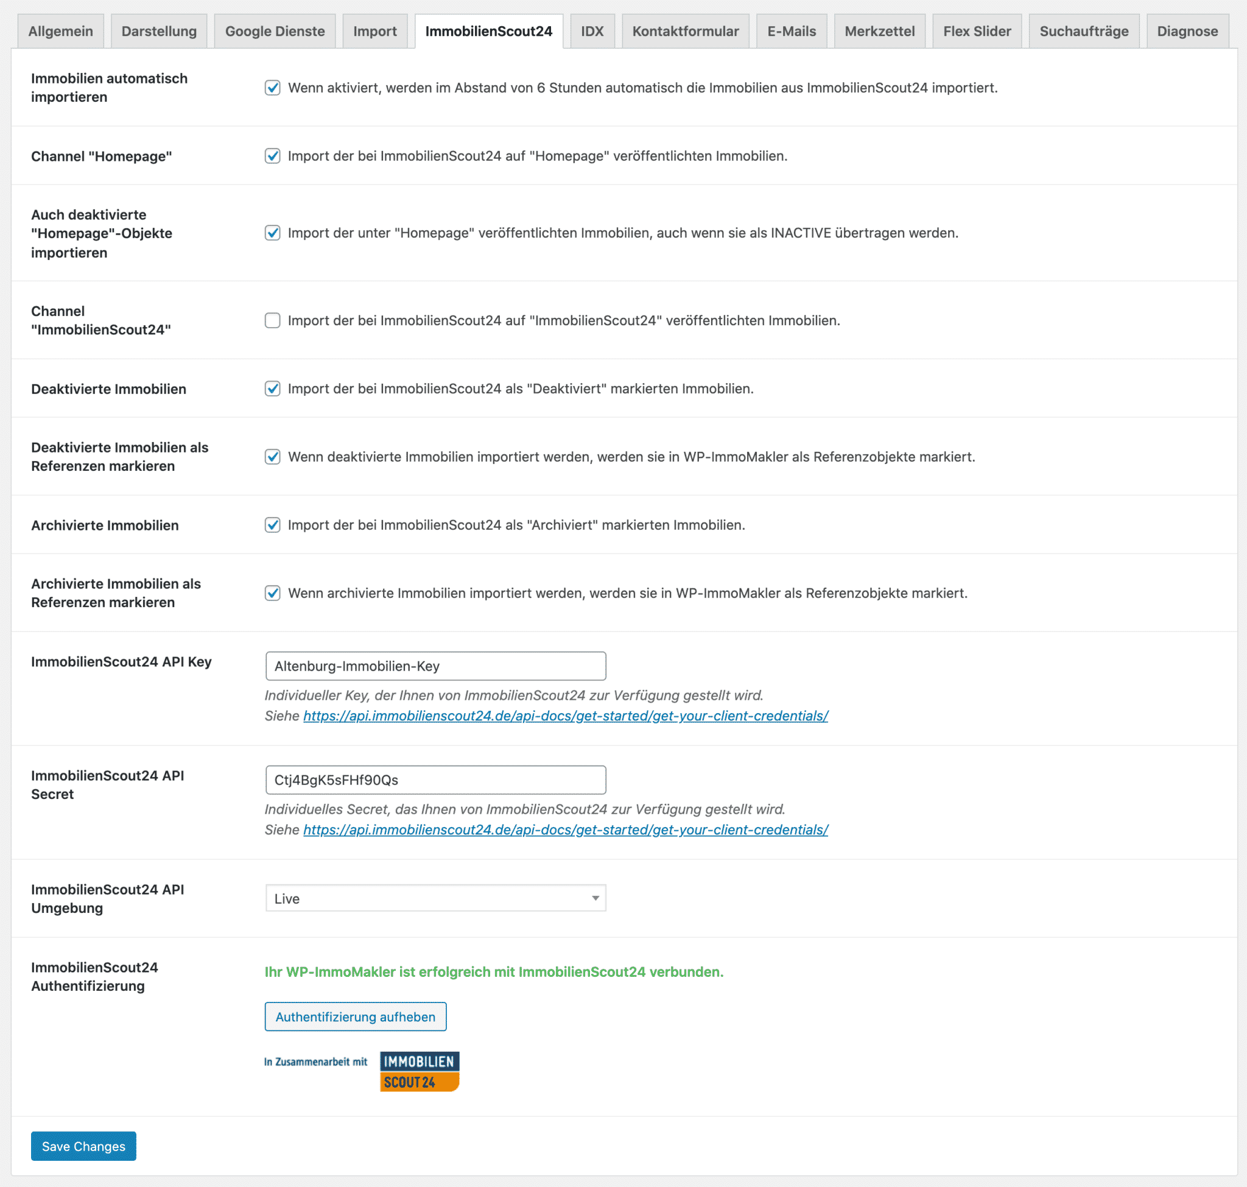Select the ImmobilienScout24 tab
The height and width of the screenshot is (1187, 1247).
point(488,31)
